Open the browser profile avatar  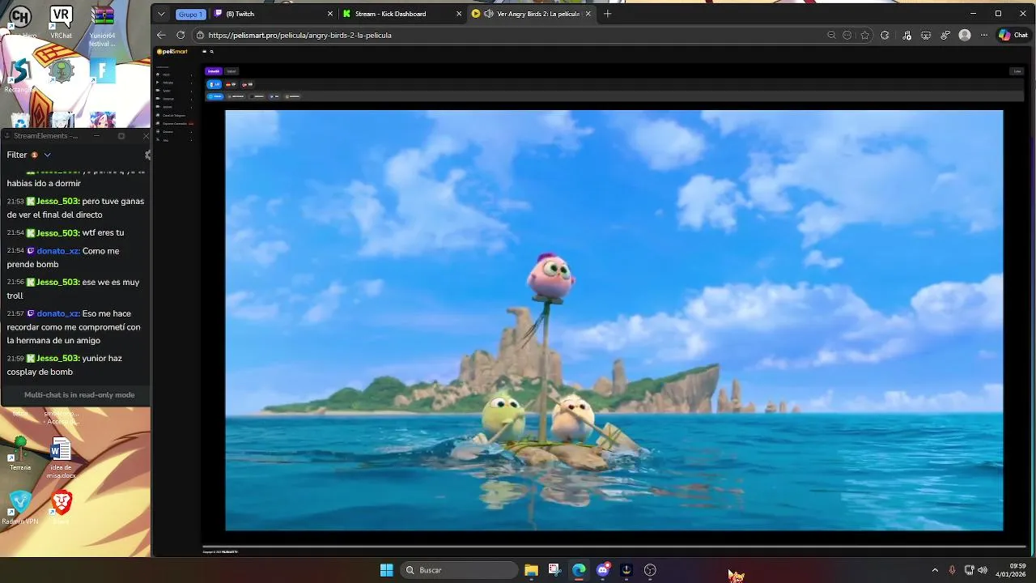click(965, 35)
